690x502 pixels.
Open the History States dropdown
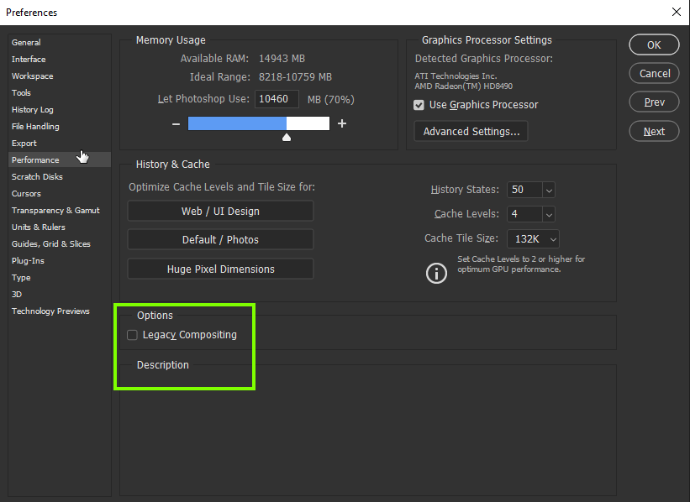[548, 190]
